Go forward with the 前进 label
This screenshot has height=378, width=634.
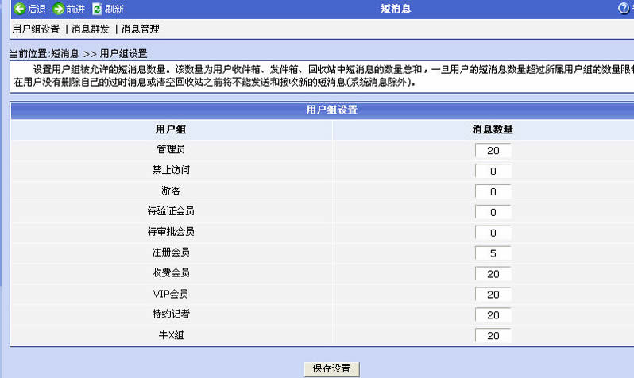(75, 9)
